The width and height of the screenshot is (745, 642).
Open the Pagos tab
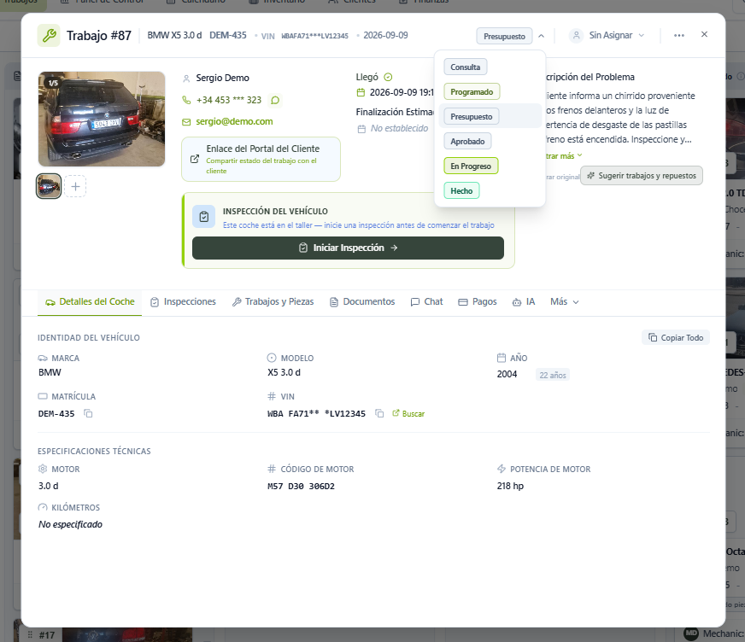click(478, 301)
